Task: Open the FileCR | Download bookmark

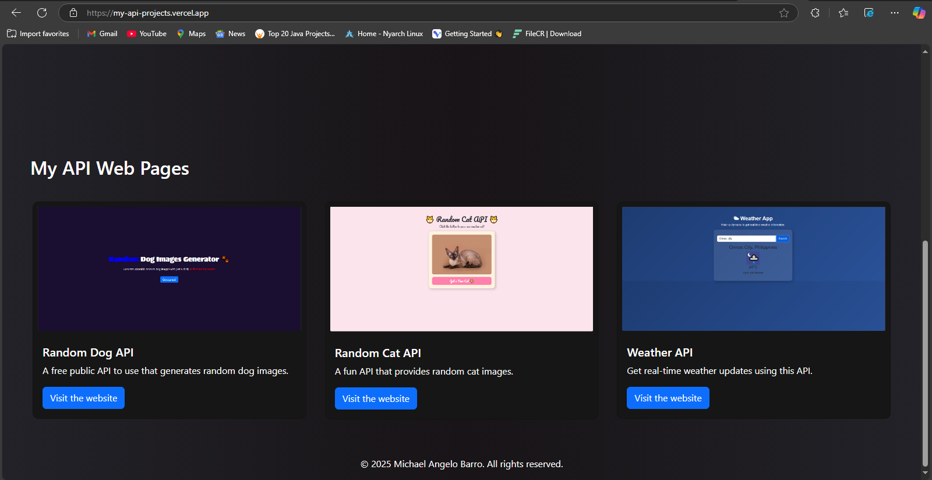Action: point(547,34)
